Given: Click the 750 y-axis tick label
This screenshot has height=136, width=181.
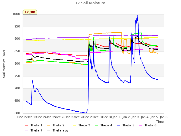Looking at the screenshot, I should tap(17, 76).
